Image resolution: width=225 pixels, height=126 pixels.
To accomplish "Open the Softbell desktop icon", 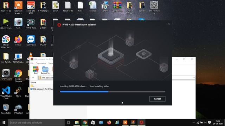I will 105,7.
